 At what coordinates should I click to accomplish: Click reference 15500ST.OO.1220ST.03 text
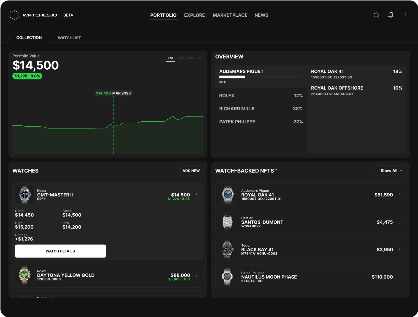pyautogui.click(x=332, y=77)
